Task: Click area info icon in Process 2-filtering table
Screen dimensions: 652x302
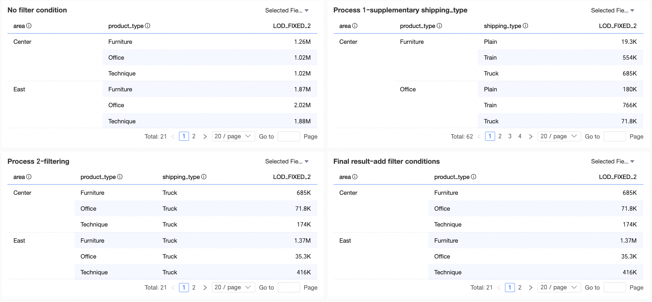Action: [x=29, y=177]
